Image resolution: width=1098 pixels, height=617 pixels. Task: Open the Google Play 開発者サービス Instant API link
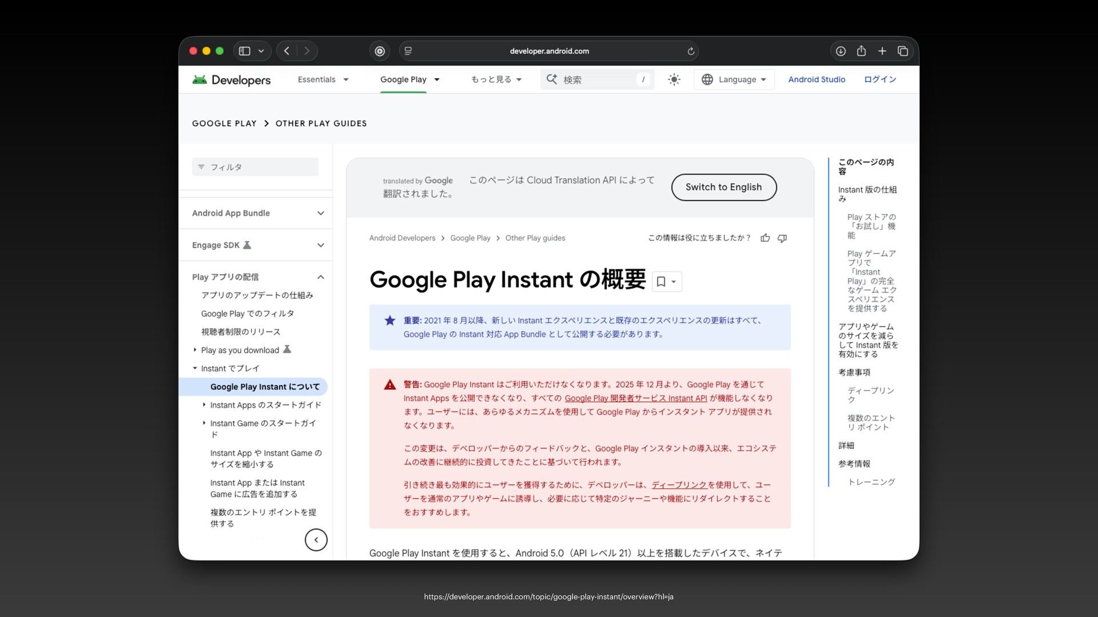coord(636,398)
